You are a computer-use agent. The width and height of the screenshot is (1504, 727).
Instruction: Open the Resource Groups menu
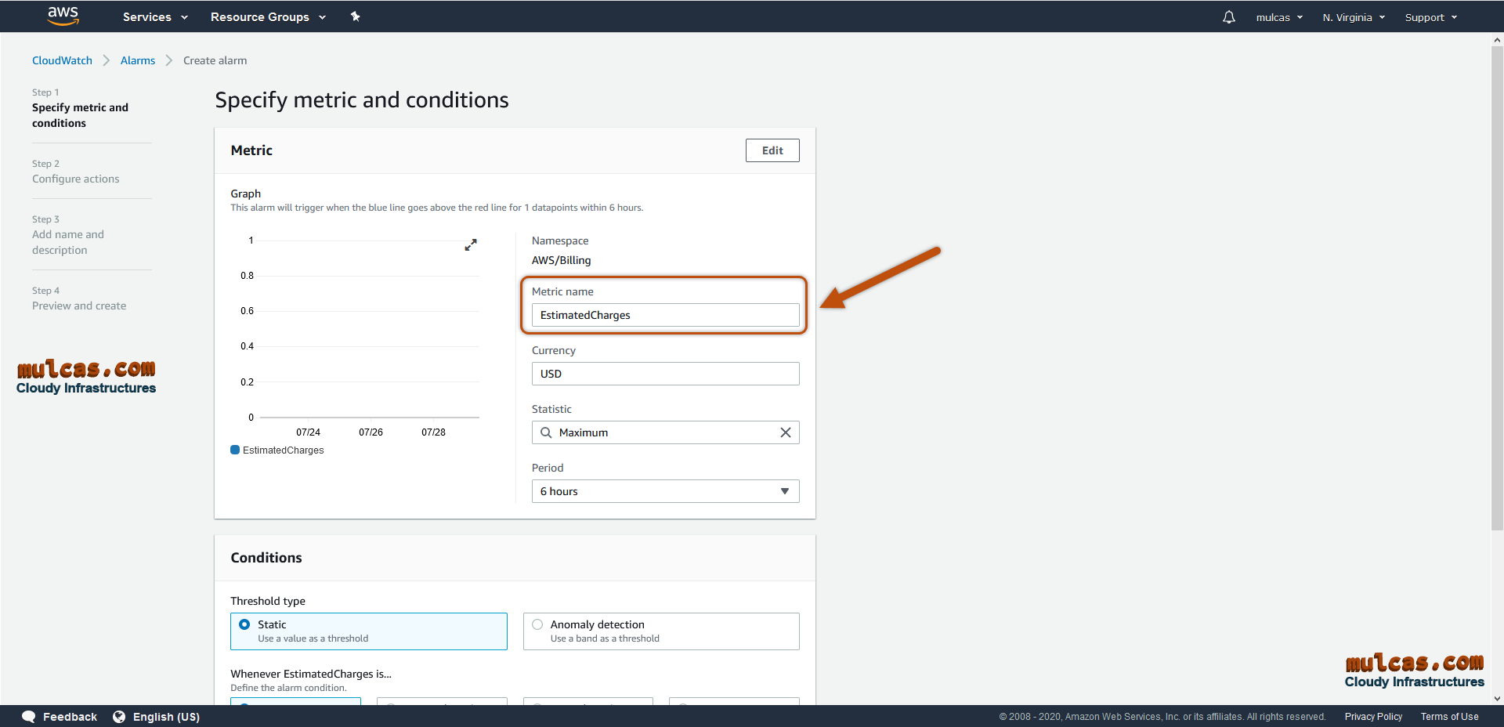click(x=267, y=16)
